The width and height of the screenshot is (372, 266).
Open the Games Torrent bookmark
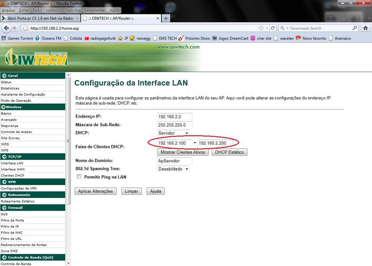(17, 38)
